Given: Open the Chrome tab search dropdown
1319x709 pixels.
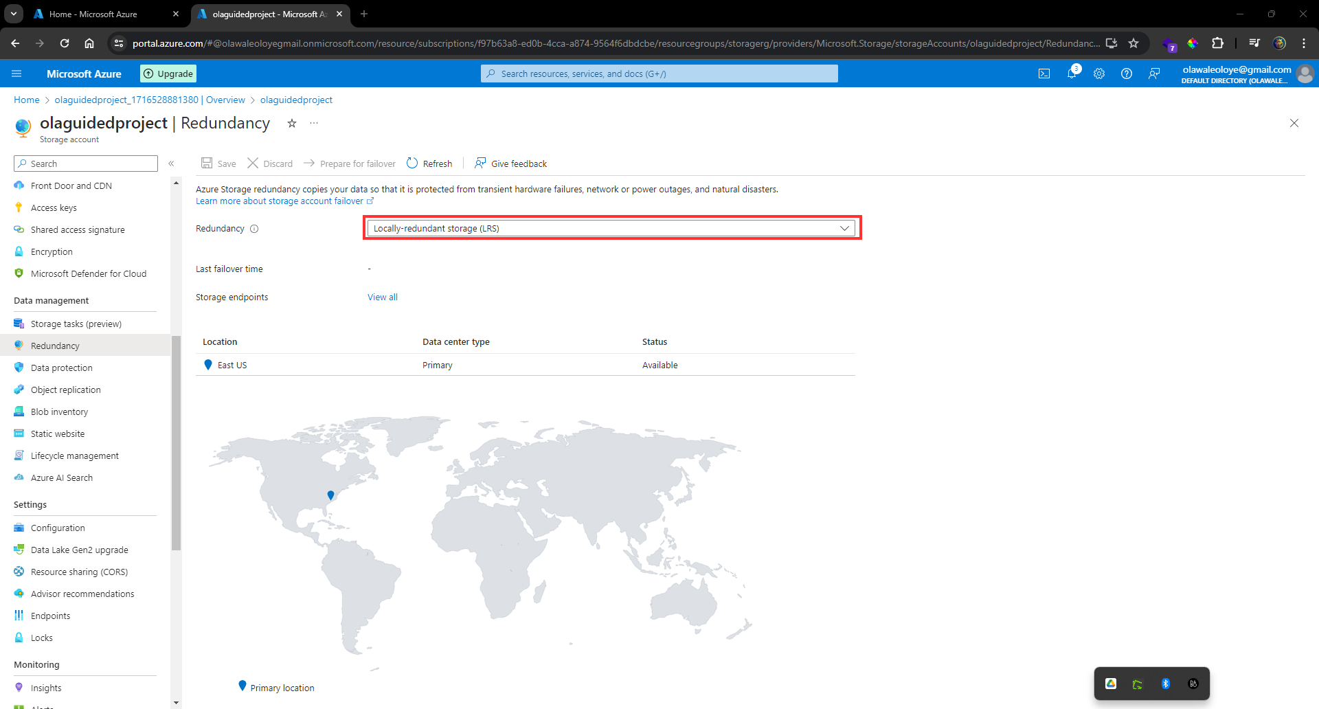Looking at the screenshot, I should [14, 14].
